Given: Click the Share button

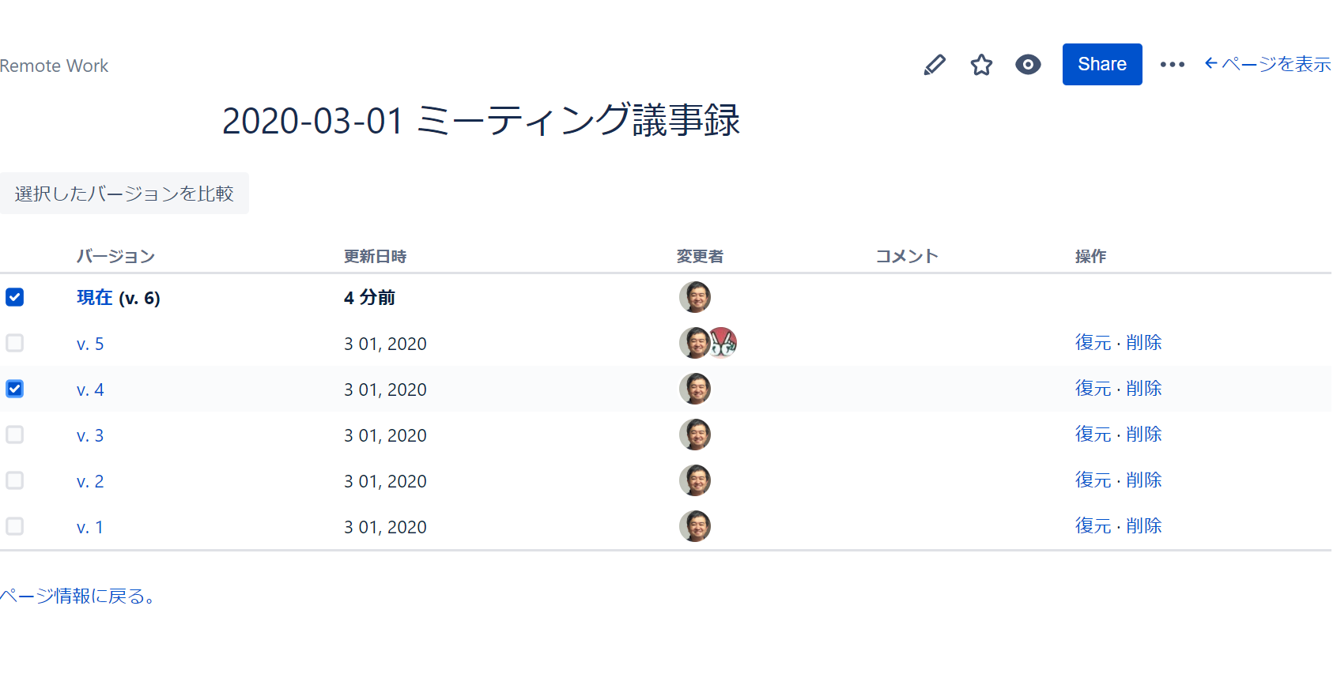Looking at the screenshot, I should click(1102, 64).
